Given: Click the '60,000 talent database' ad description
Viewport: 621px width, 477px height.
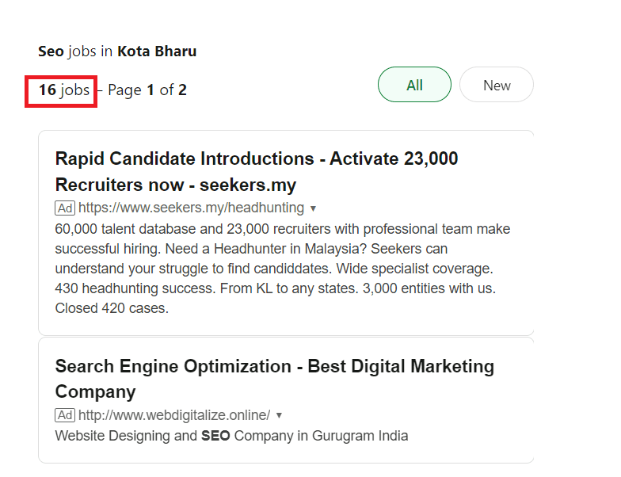Looking at the screenshot, I should (x=282, y=269).
